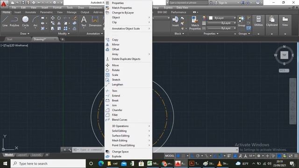Open VLC media player from taskbar

[x=222, y=163]
